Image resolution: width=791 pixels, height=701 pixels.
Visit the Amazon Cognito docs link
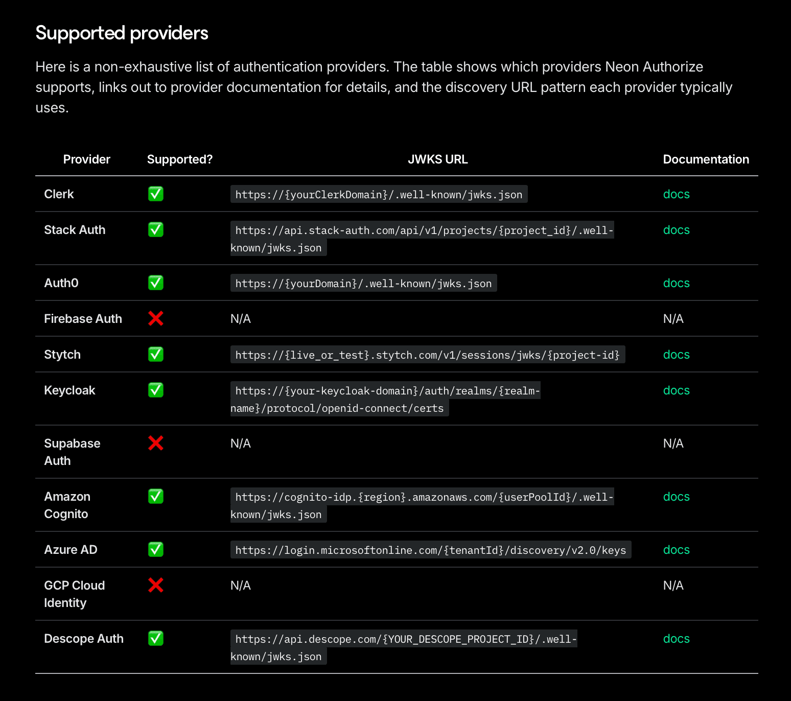pos(676,497)
